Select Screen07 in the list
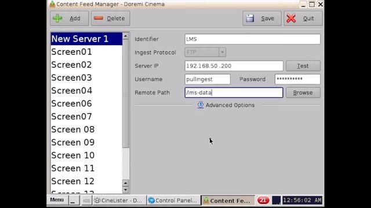The image size is (371, 208). (86, 117)
